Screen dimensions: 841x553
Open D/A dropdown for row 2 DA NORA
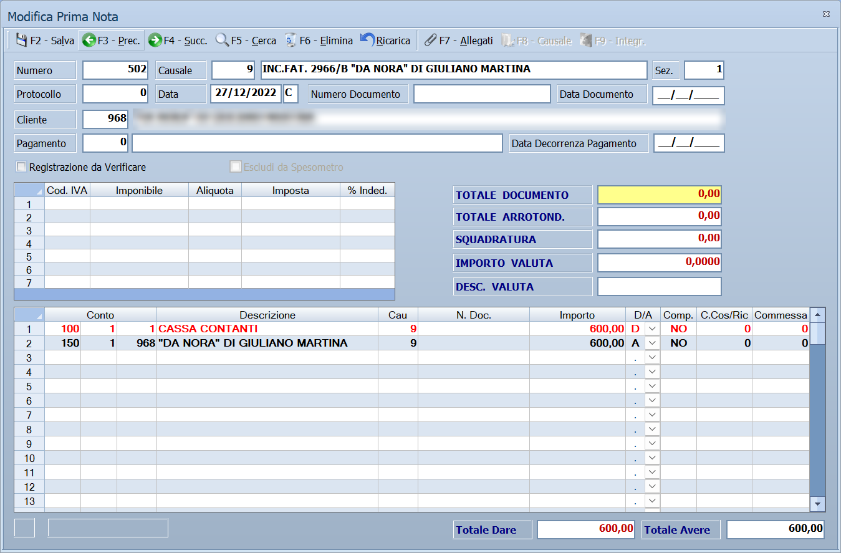652,343
